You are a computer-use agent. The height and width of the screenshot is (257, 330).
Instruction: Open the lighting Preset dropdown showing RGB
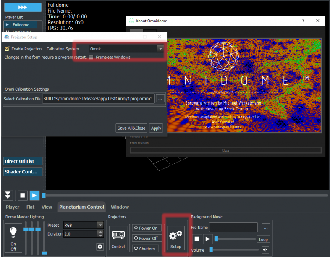(84, 225)
